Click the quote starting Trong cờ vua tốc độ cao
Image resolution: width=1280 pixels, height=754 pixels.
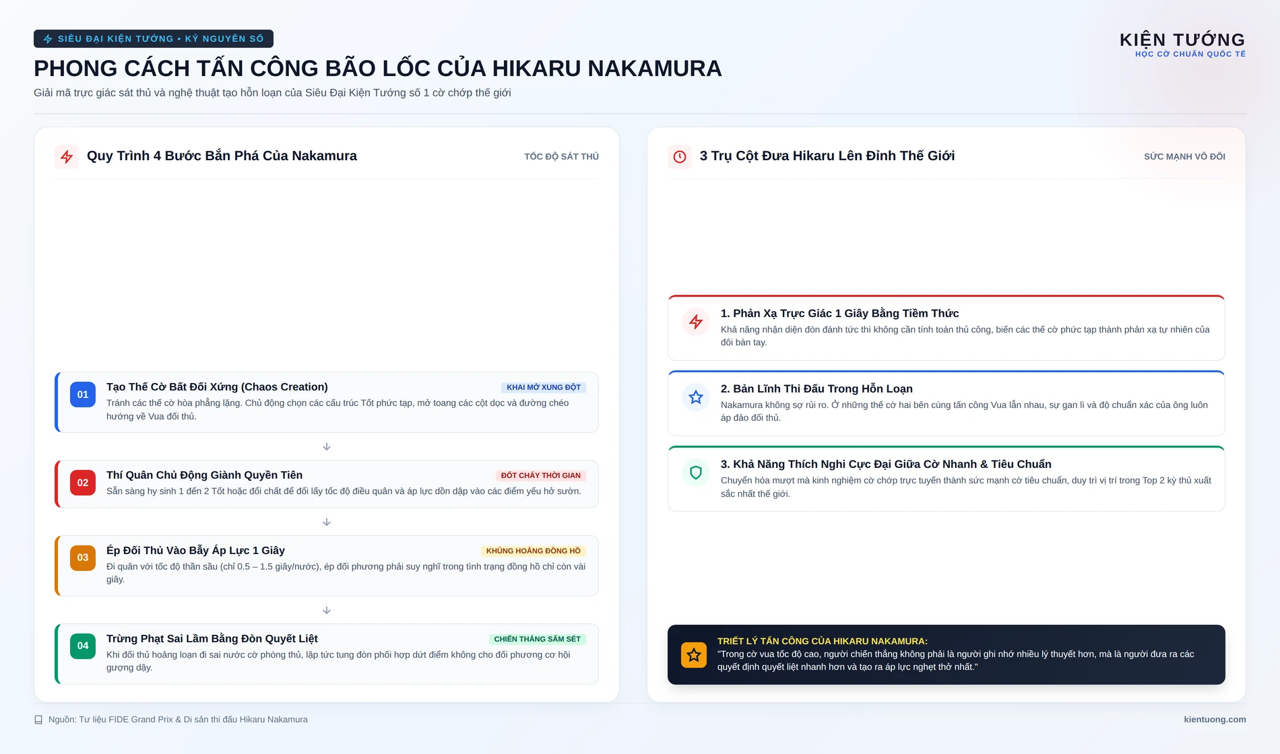(955, 660)
